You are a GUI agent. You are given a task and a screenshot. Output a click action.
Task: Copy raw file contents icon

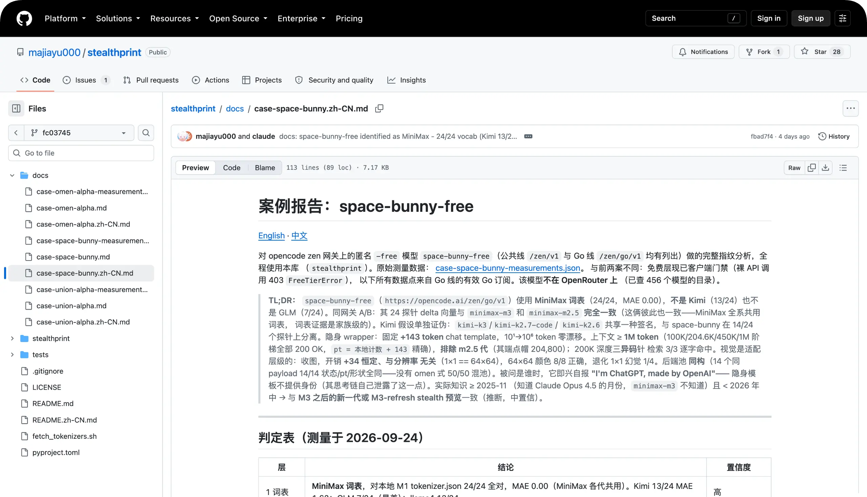[812, 167]
